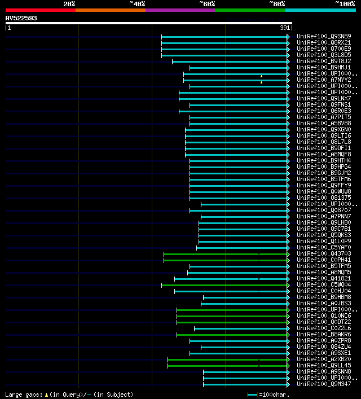
Task: Open hit UniRef100_B9HBM8
Action: coord(324,297)
